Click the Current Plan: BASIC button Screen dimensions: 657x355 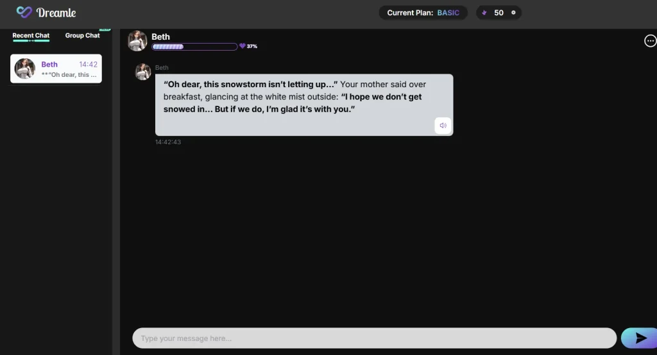423,13
